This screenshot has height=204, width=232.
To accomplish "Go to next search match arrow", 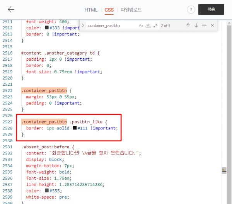I will (x=196, y=25).
